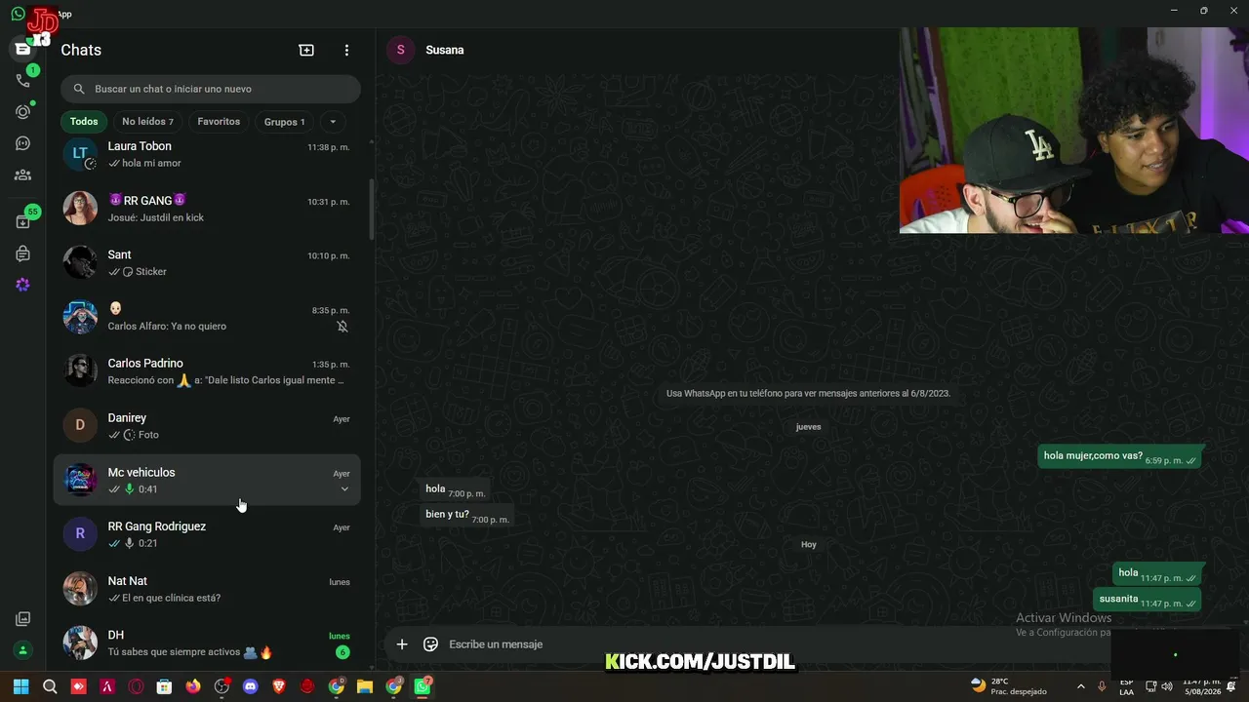Open the Communities section in the sidebar
The height and width of the screenshot is (702, 1249).
tap(22, 175)
